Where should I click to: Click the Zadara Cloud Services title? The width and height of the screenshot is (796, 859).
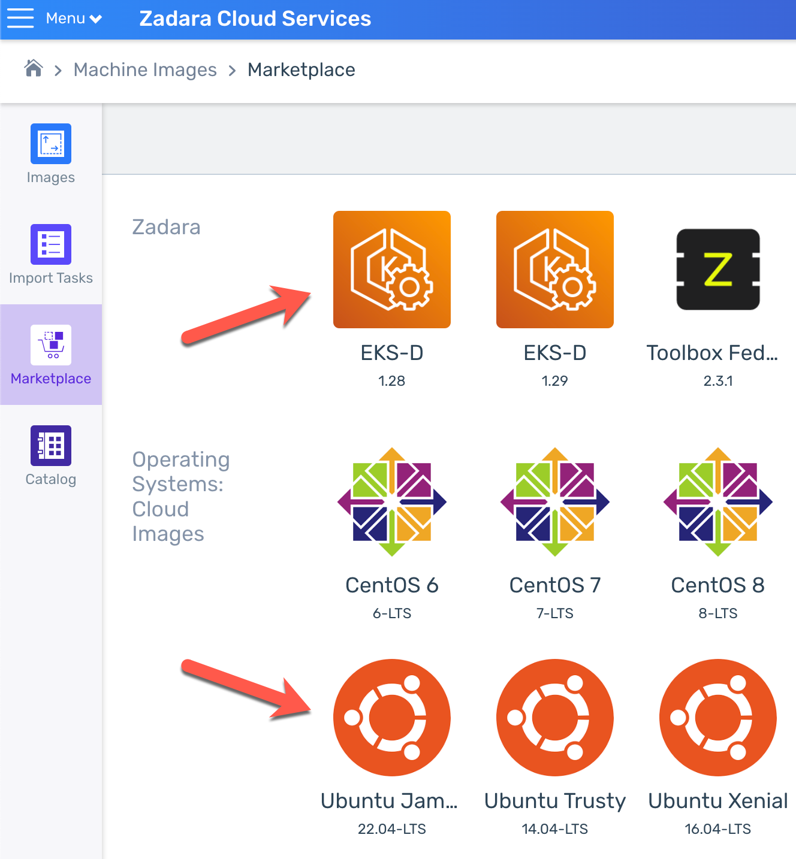255,19
